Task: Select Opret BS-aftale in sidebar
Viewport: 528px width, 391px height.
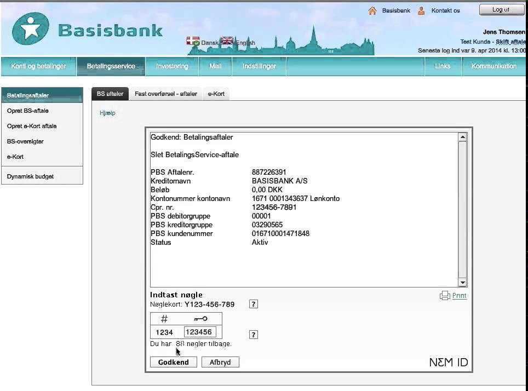Action: (42, 111)
